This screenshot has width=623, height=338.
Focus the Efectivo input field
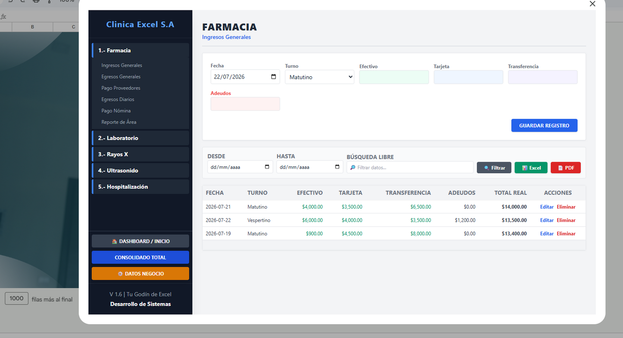(x=394, y=77)
